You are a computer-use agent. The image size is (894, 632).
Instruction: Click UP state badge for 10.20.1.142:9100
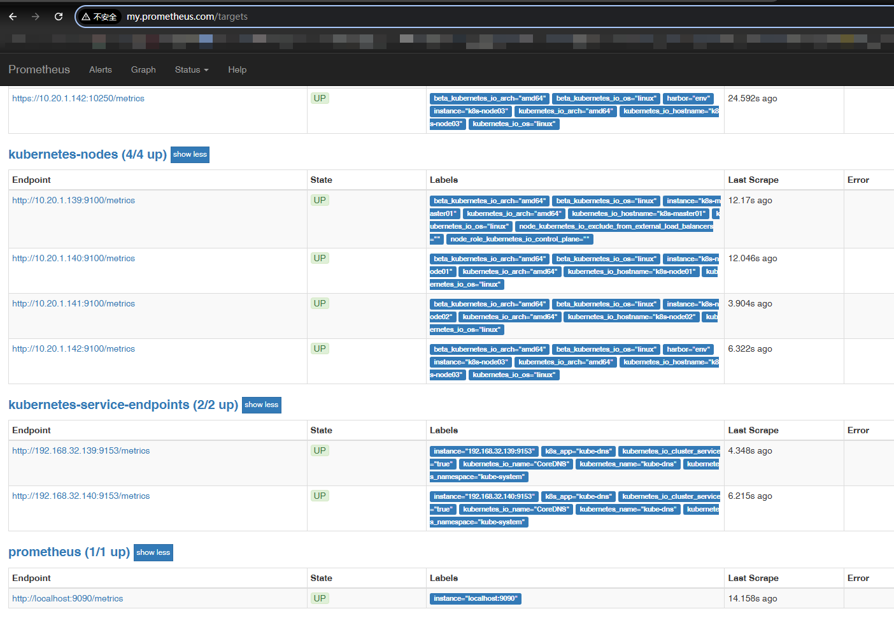[x=320, y=348]
